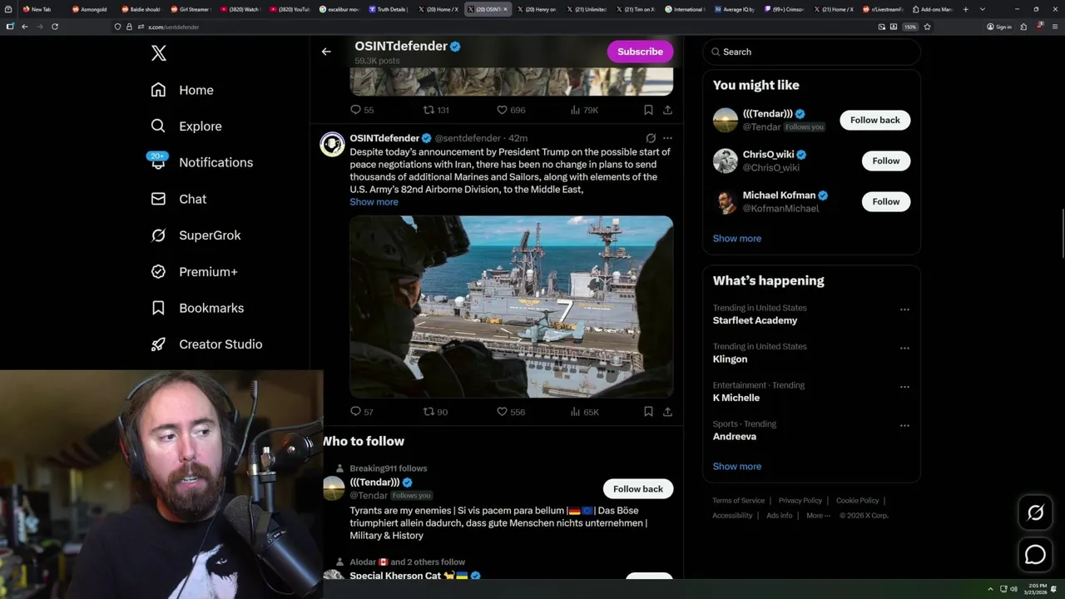Click the X logo in the sidebar
The width and height of the screenshot is (1065, 599).
159,53
